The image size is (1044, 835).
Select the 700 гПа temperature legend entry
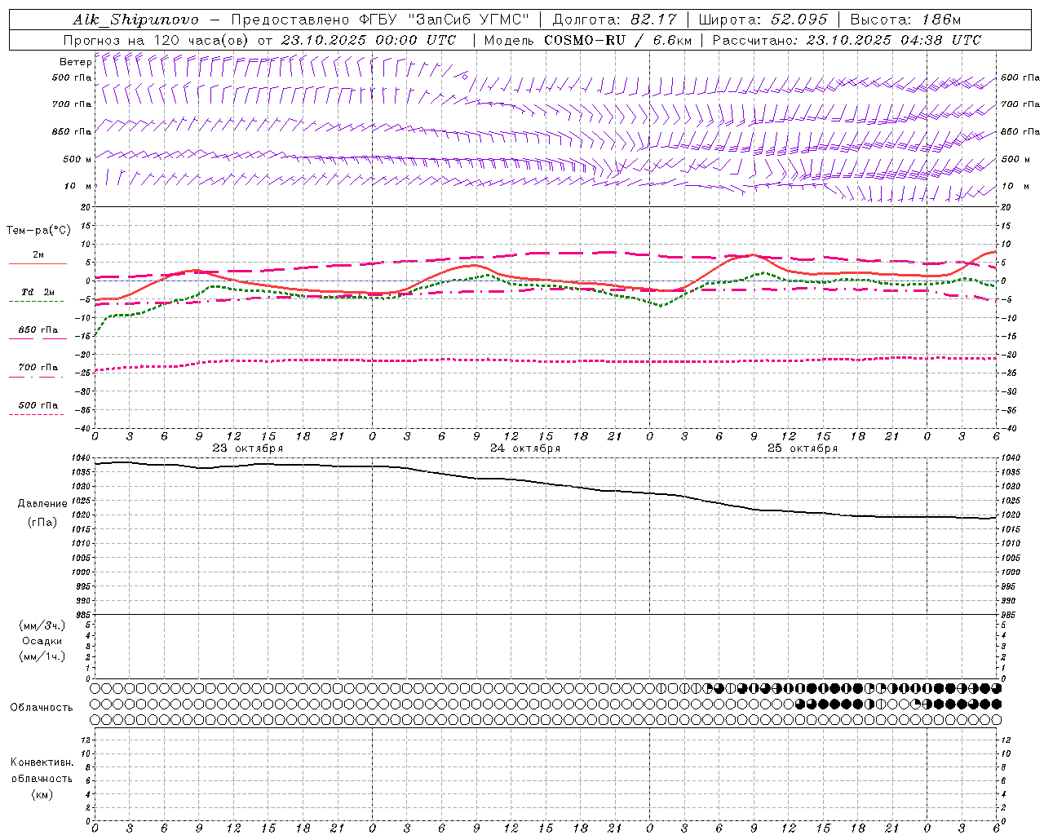[x=38, y=368]
